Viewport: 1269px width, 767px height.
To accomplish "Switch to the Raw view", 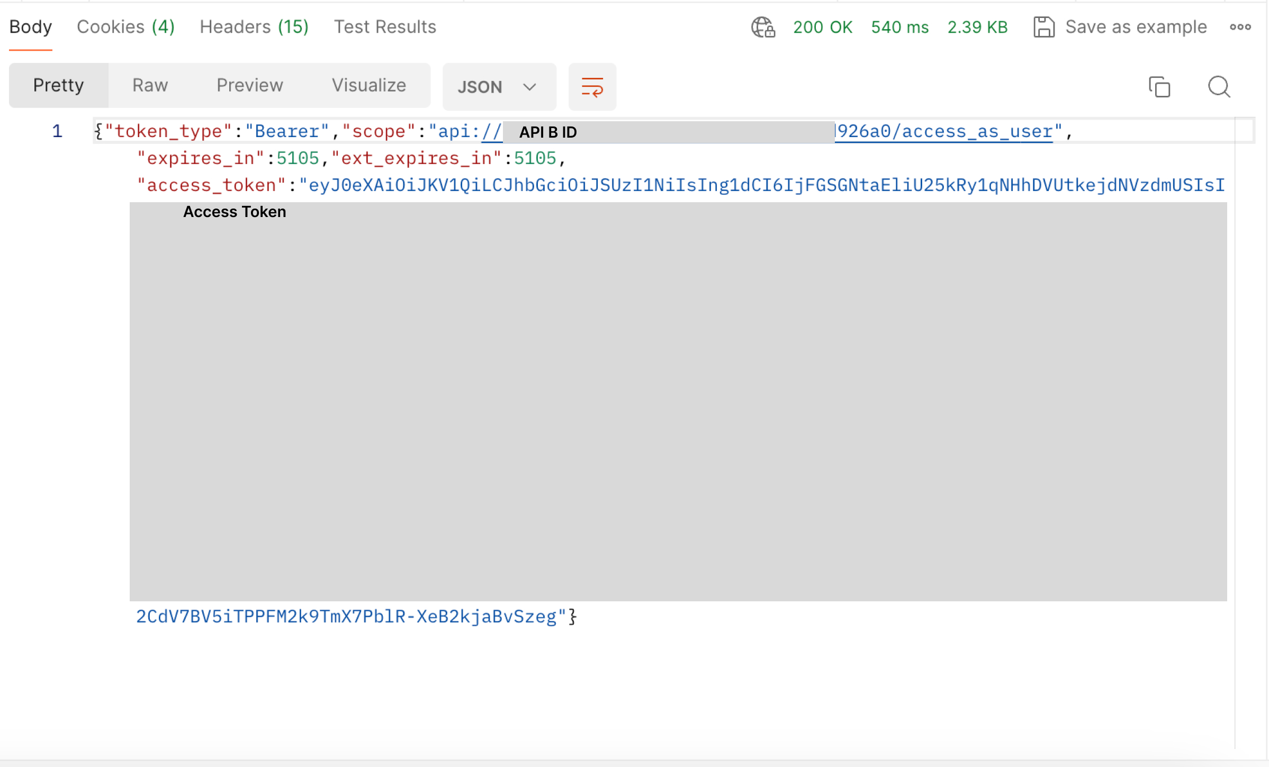I will pos(150,85).
